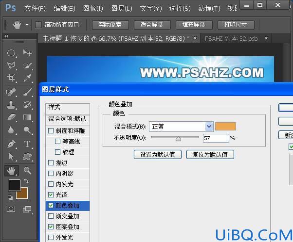Enable the Stroke style checkbox
Image resolution: width=293 pixels, height=242 pixels.
51,162
